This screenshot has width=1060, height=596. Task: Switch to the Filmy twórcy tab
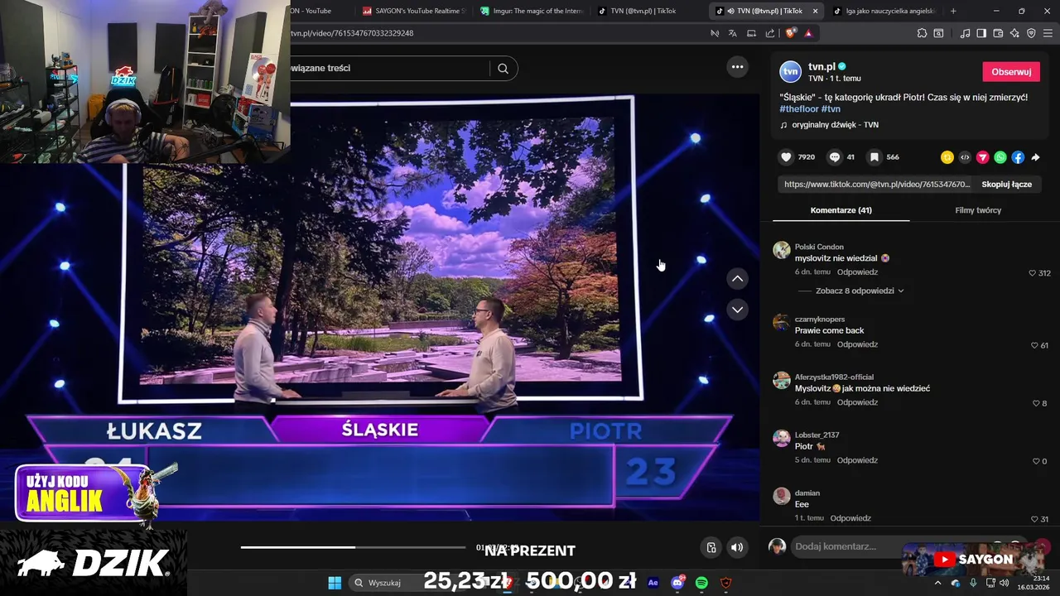point(978,210)
